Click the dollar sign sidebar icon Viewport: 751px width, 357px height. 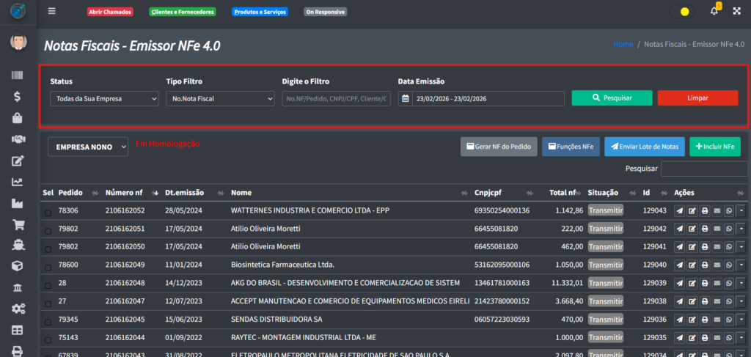pyautogui.click(x=18, y=97)
